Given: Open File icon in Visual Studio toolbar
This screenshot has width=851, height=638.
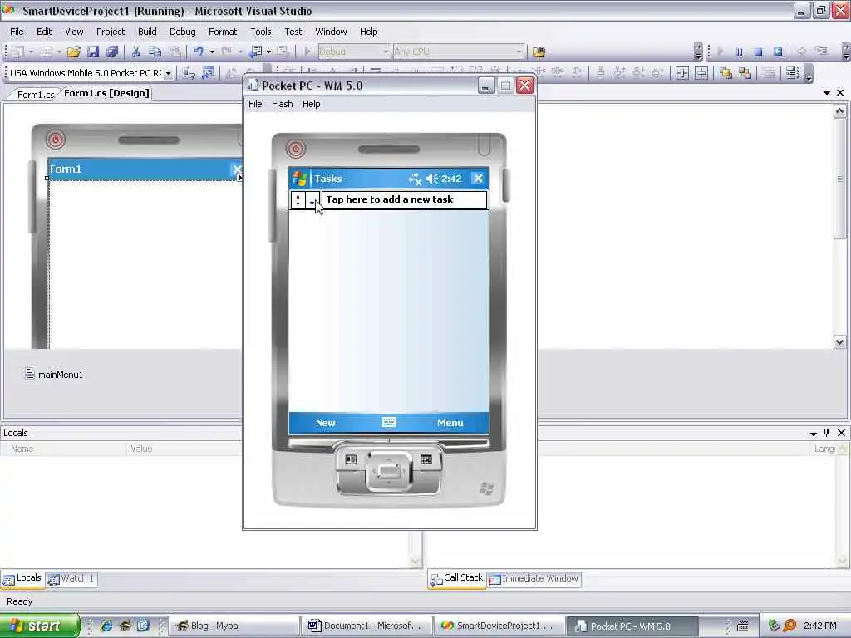Looking at the screenshot, I should click(x=74, y=52).
